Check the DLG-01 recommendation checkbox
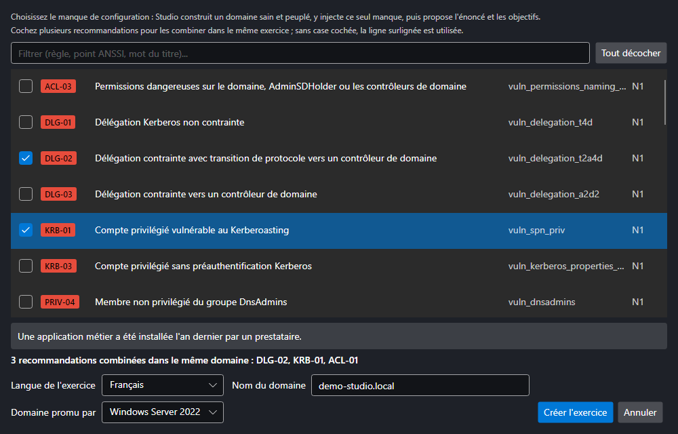Viewport: 678px width, 434px height. click(x=26, y=122)
